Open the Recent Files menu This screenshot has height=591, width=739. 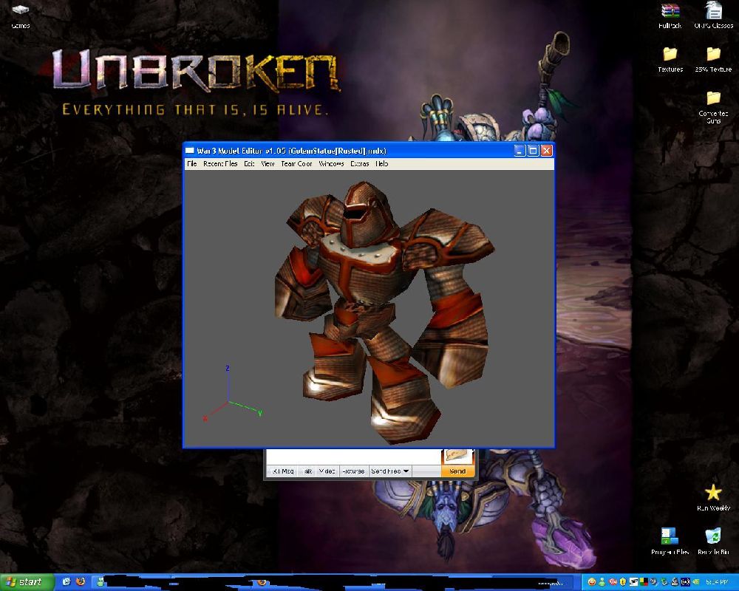220,163
